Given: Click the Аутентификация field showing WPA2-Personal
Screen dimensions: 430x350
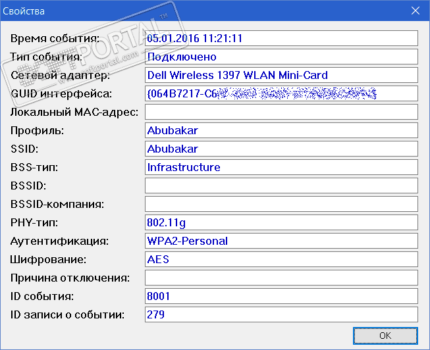Looking at the screenshot, I should [281, 241].
